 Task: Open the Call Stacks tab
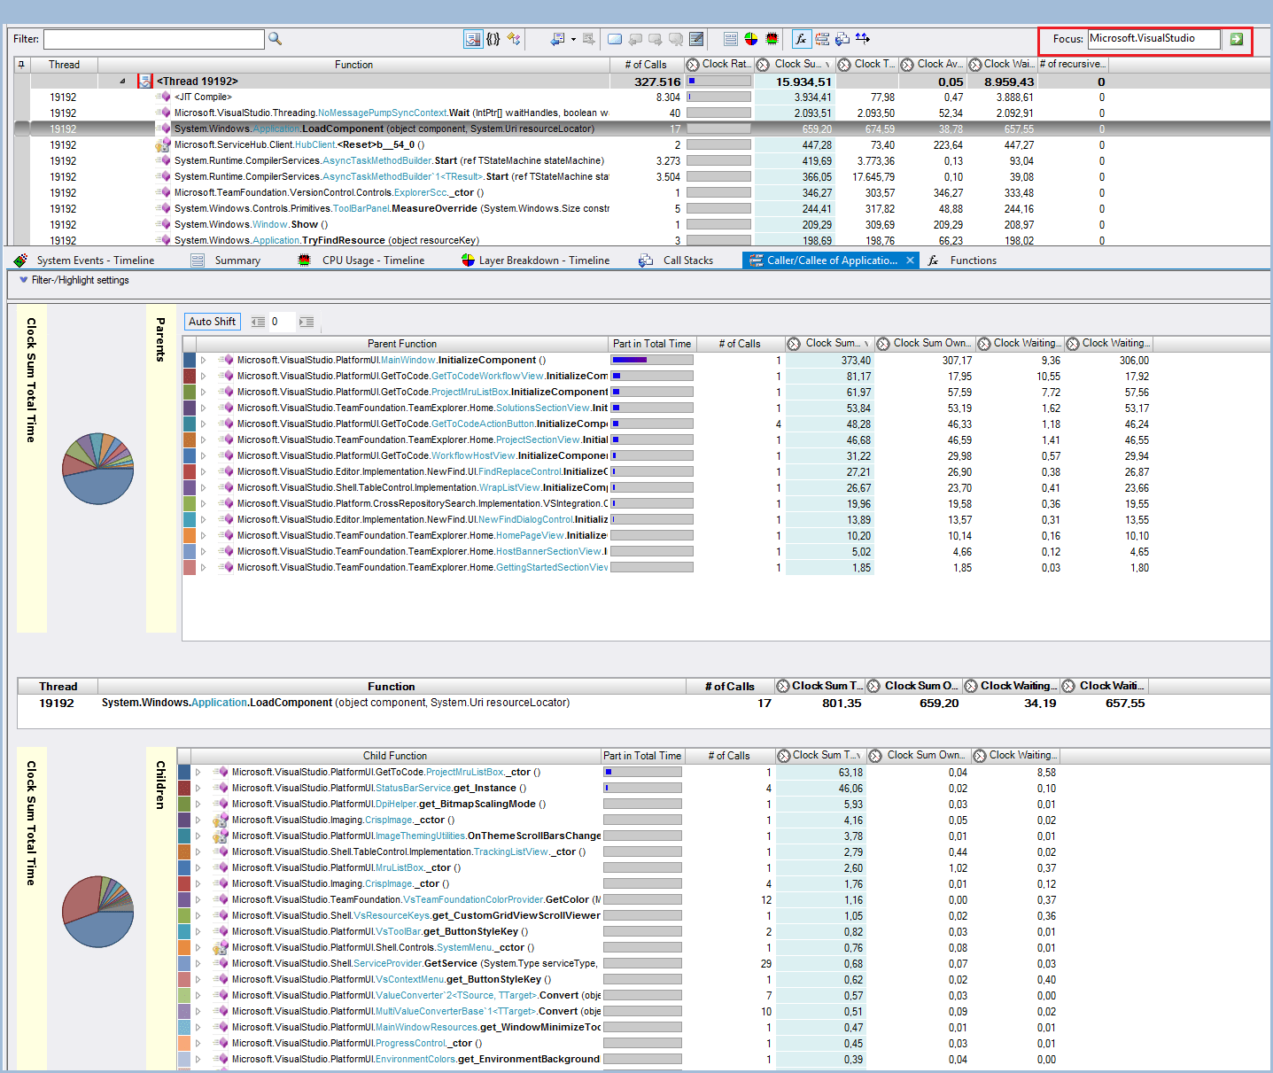pos(688,260)
